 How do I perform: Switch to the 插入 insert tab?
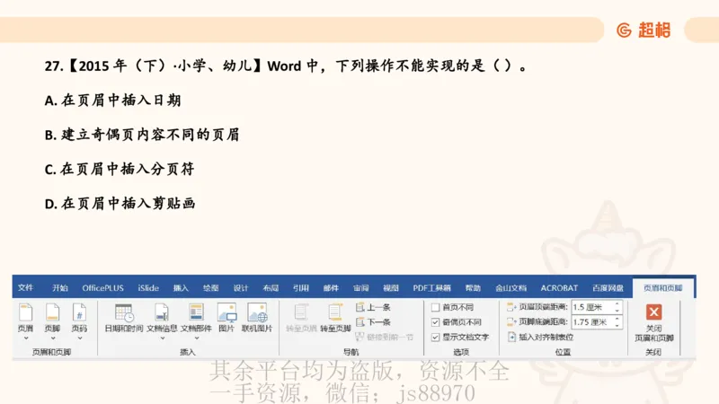tap(181, 287)
